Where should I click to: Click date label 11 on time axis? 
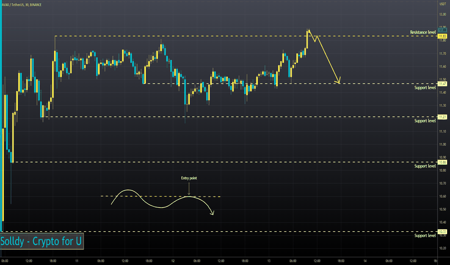(x=77, y=261)
